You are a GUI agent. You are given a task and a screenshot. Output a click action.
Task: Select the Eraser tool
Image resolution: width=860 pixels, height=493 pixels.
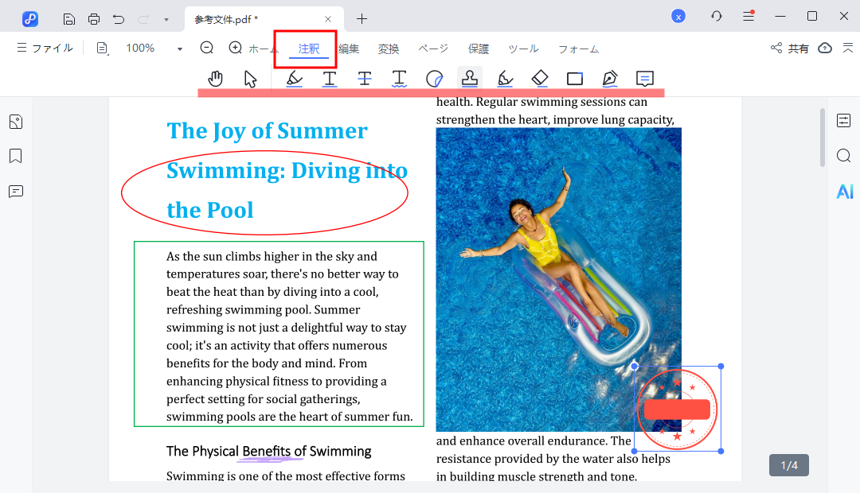tap(540, 78)
